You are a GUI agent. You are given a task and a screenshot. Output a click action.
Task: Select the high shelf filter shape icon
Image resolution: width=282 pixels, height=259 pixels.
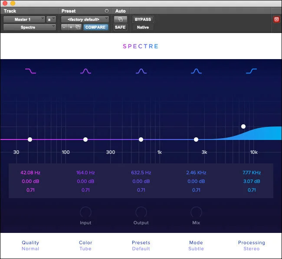(x=251, y=71)
